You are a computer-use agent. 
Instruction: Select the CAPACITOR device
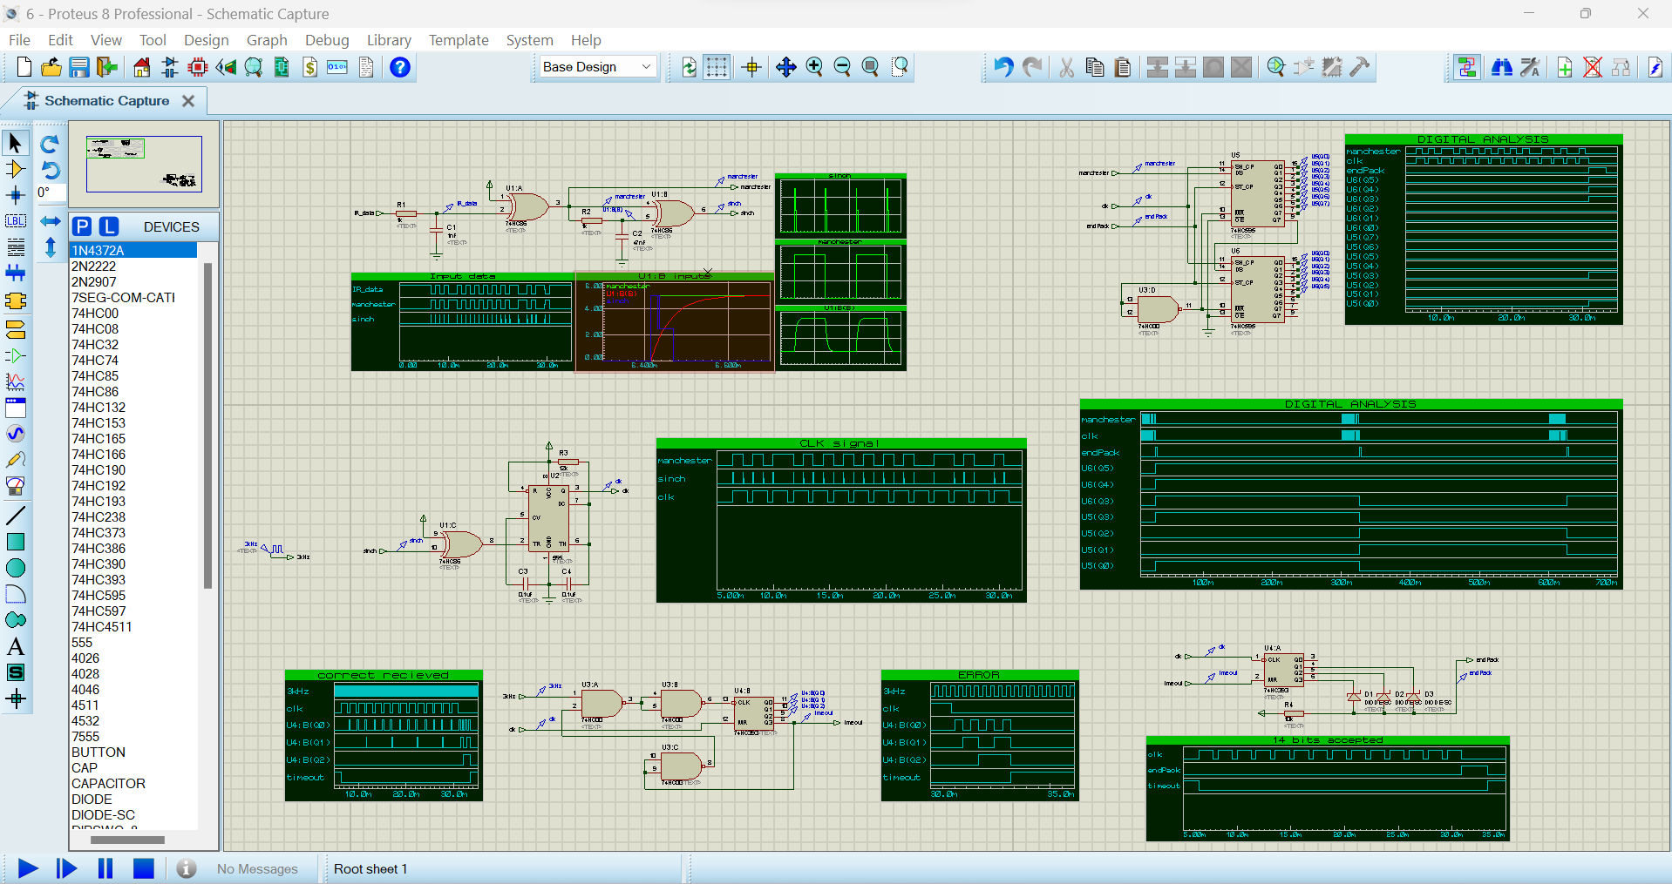(x=133, y=784)
